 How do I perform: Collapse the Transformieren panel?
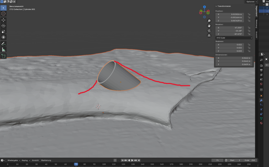pos(223,6)
